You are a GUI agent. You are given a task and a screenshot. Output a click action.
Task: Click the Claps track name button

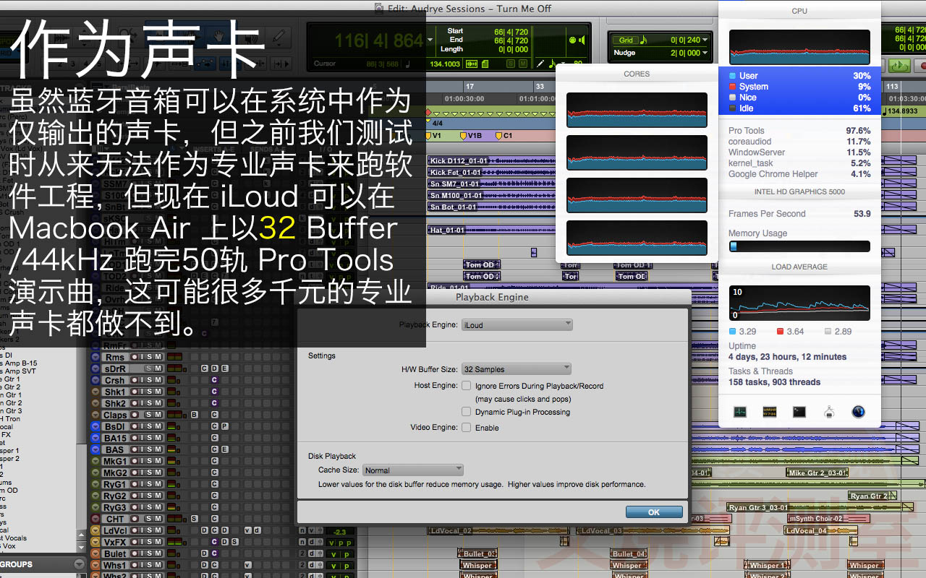[x=115, y=415]
